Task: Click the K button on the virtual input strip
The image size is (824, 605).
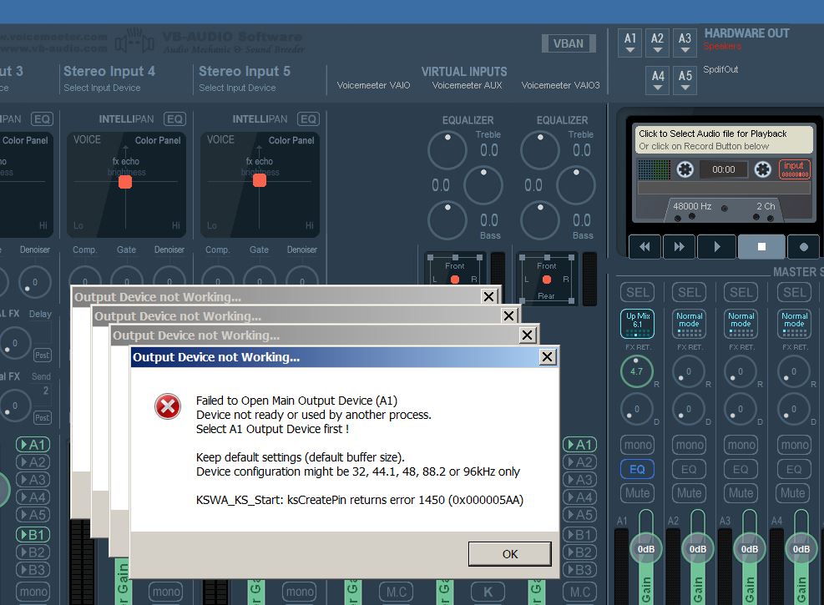Action: pyautogui.click(x=488, y=592)
